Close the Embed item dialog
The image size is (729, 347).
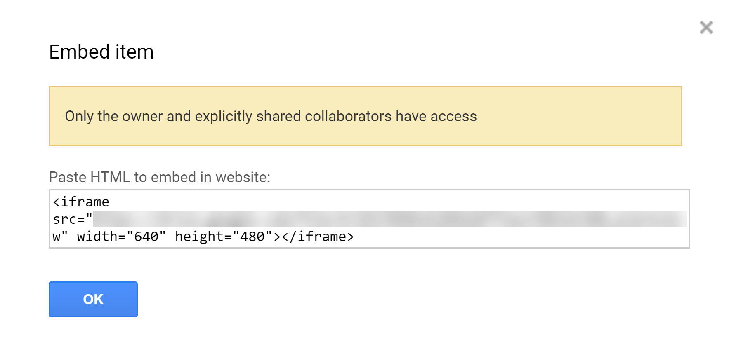pos(706,28)
